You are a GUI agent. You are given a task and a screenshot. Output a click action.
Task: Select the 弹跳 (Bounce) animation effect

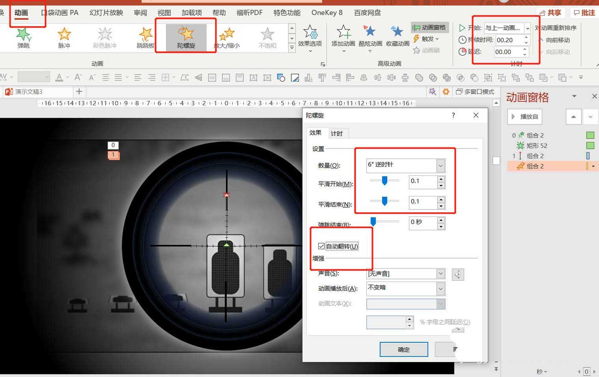coord(23,38)
